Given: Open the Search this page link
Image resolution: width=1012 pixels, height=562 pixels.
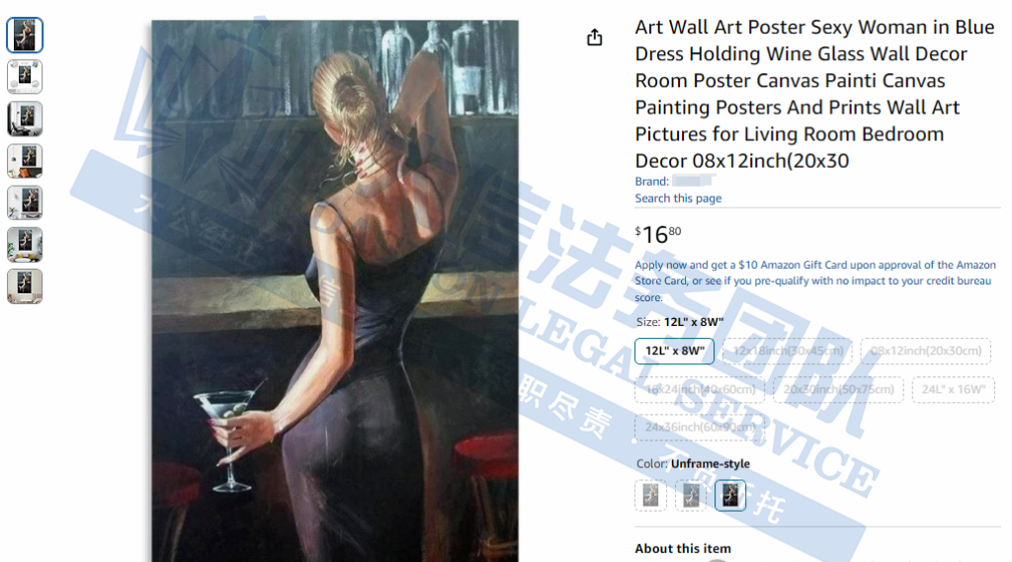Looking at the screenshot, I should coord(678,199).
